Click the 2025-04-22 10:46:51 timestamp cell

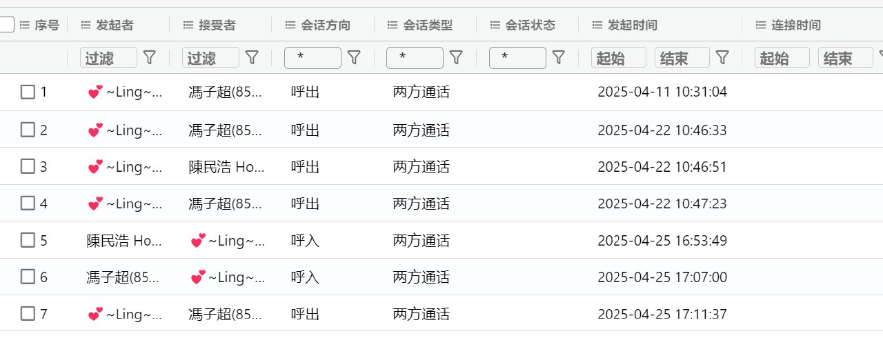(662, 167)
